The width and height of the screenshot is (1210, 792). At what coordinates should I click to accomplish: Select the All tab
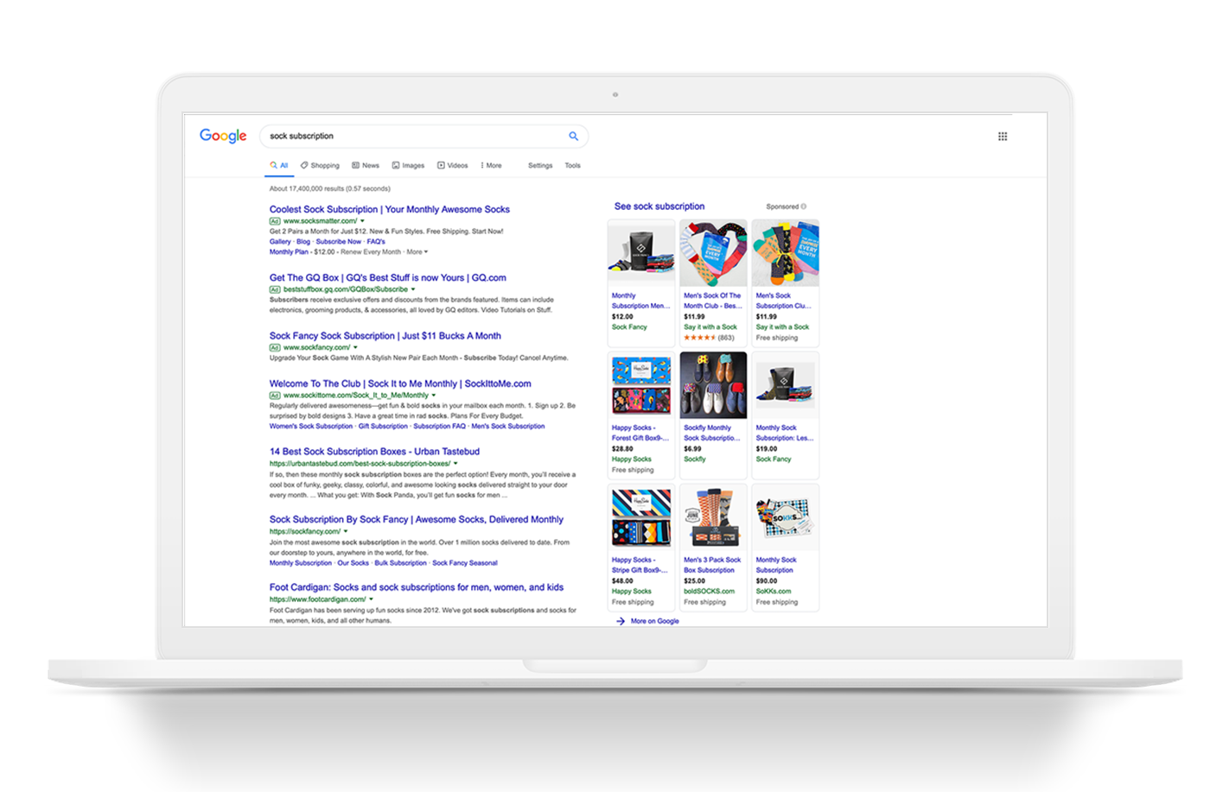pos(278,165)
